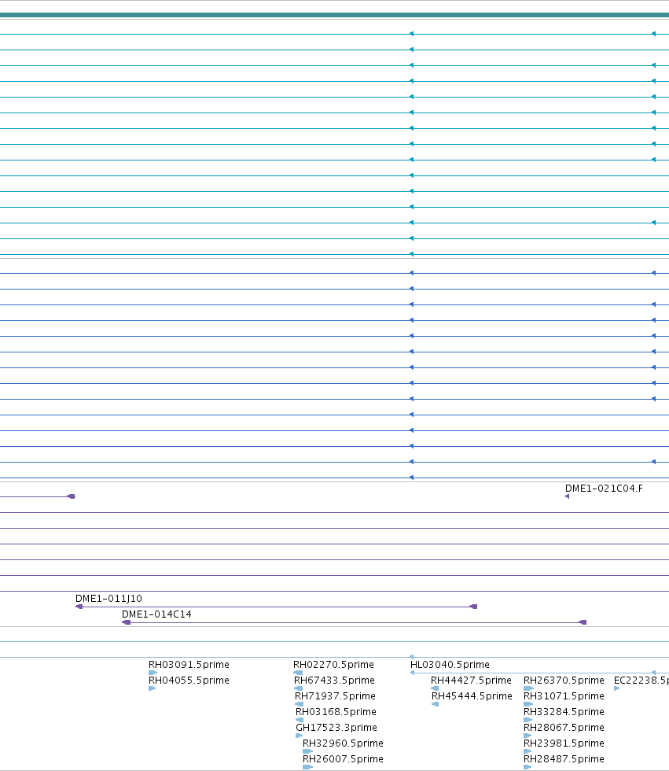Click the left end arrow of DME1-011J10 feature

(x=79, y=607)
